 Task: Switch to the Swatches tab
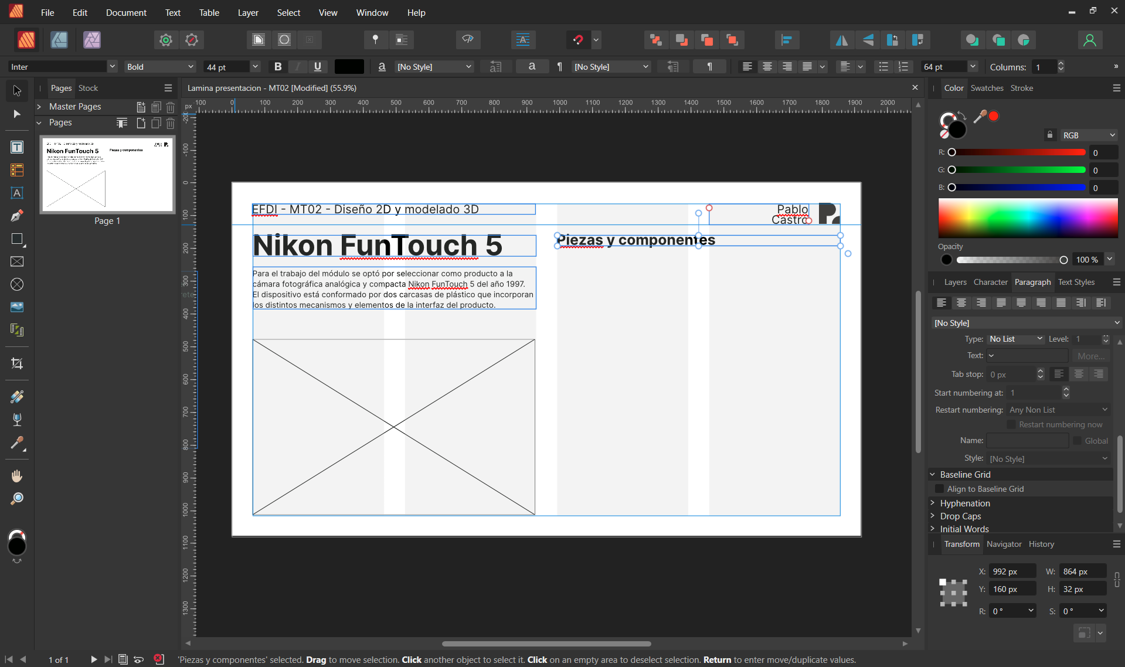(x=987, y=88)
